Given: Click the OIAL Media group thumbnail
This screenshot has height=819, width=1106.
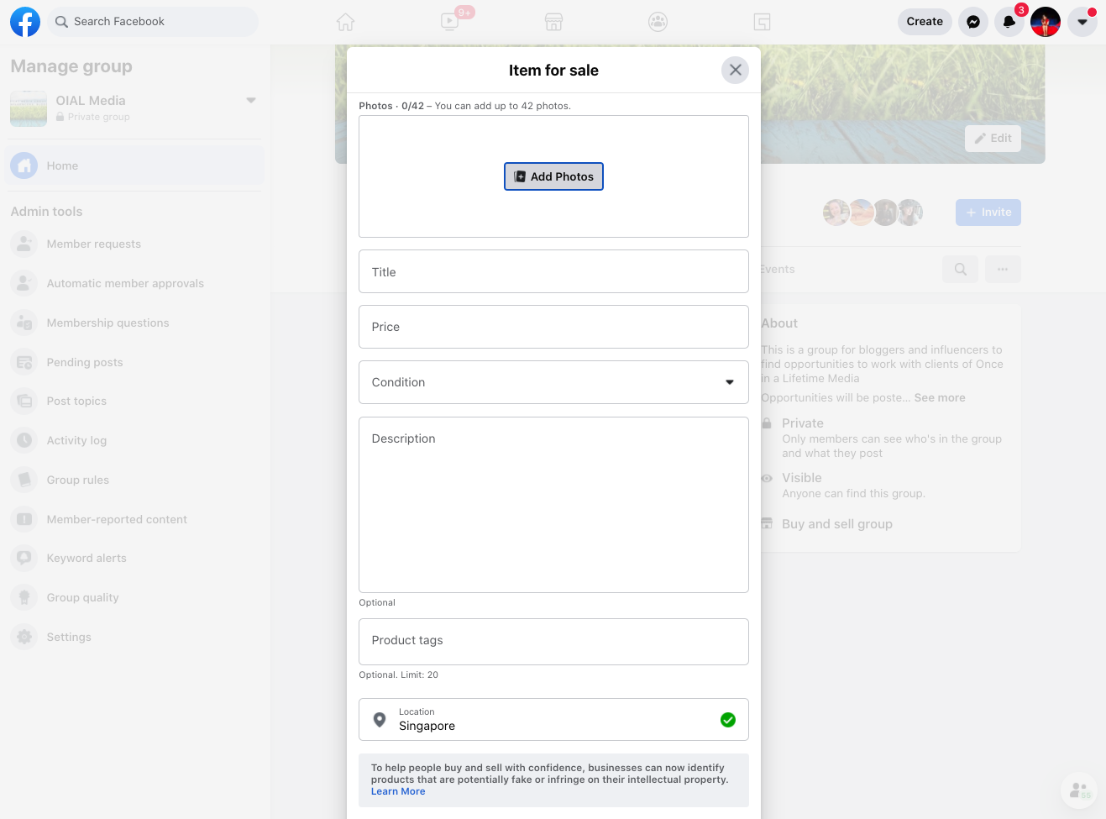Looking at the screenshot, I should [x=29, y=108].
